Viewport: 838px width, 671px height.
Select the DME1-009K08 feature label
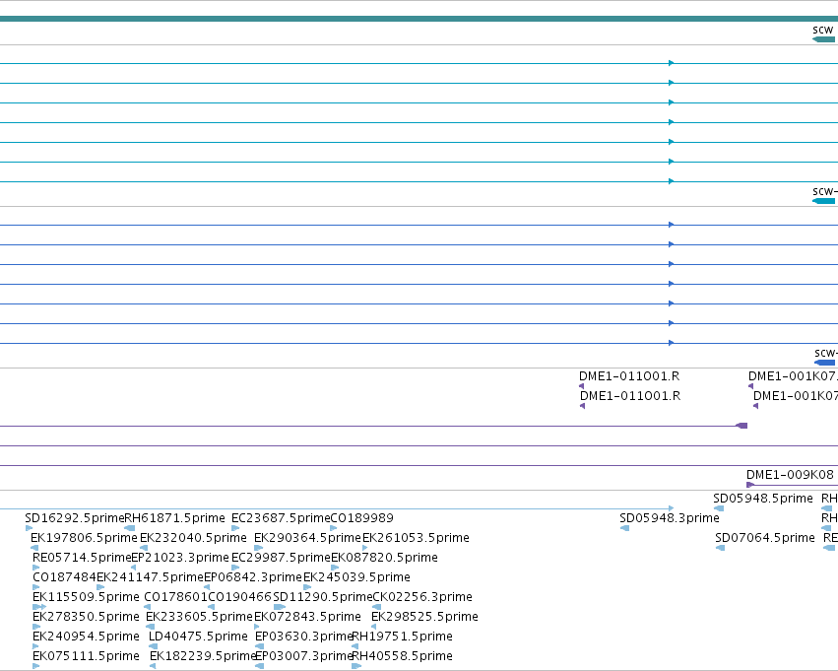point(790,475)
